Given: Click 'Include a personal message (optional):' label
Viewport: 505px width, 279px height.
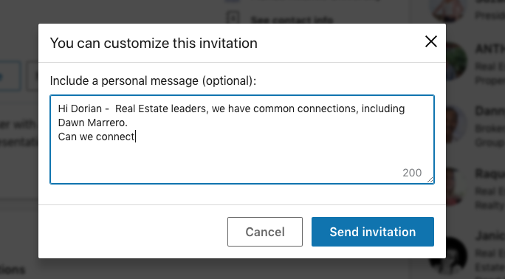Looking at the screenshot, I should point(153,80).
